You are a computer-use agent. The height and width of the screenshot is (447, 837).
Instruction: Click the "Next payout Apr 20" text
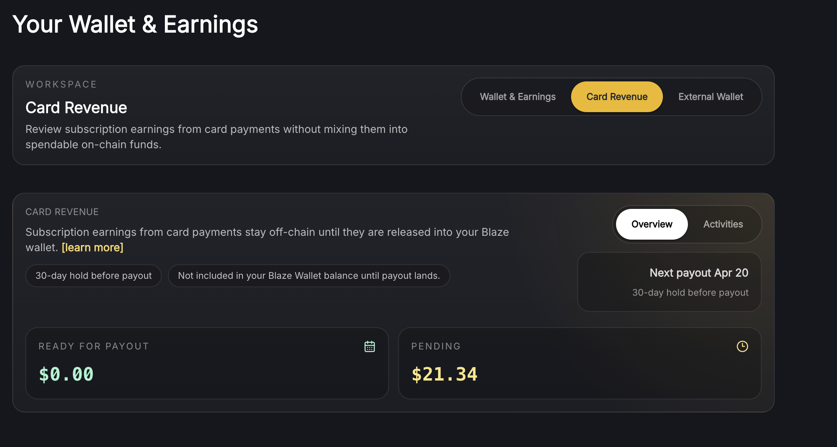(x=699, y=273)
